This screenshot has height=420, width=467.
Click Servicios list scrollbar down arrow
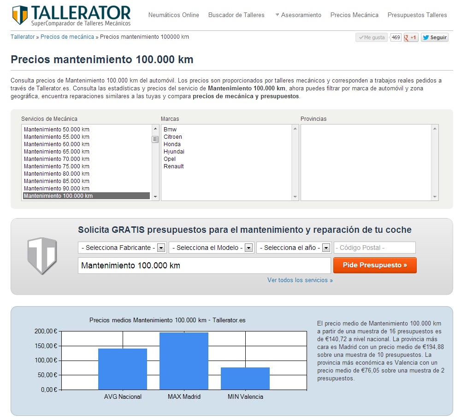point(155,196)
